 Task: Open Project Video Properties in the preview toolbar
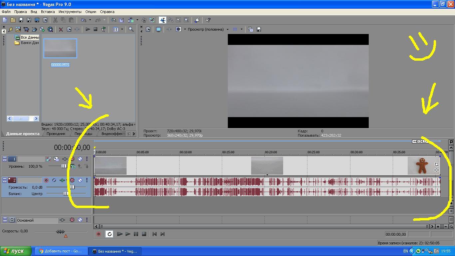[148, 29]
